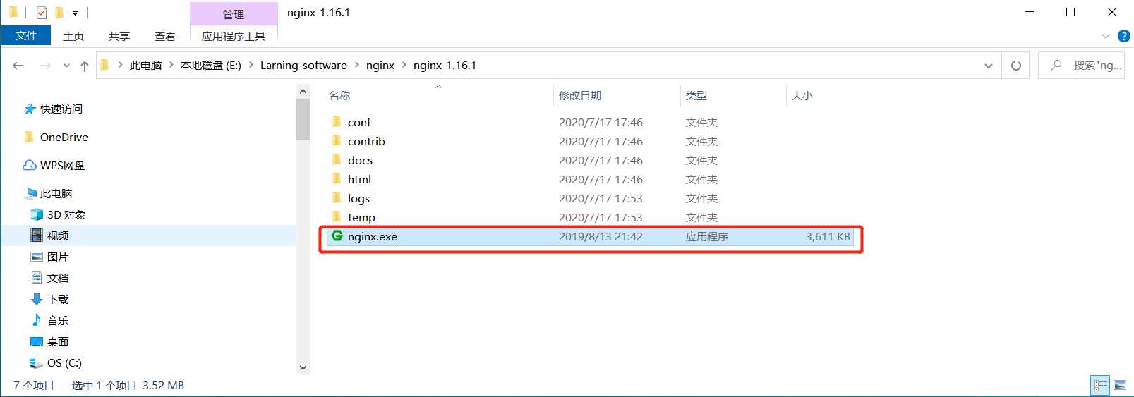Go back with the left arrow
This screenshot has height=397, width=1134.
(x=18, y=66)
